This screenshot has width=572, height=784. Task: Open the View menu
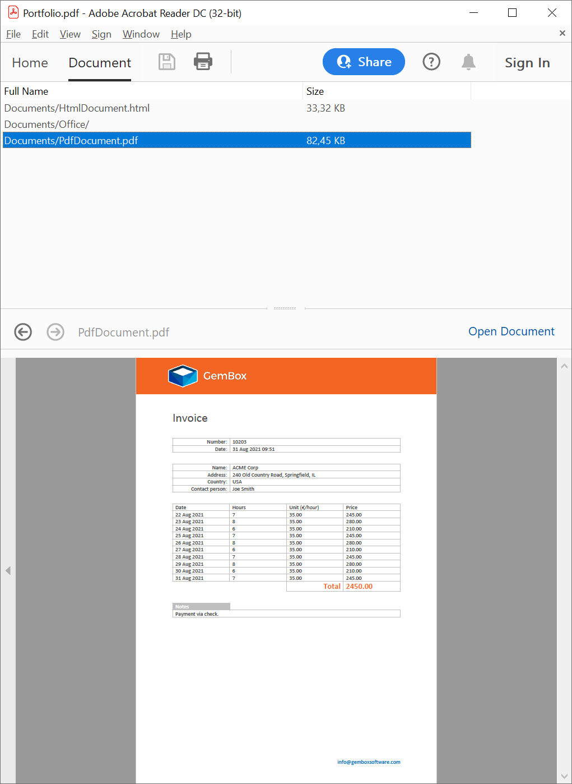point(70,34)
